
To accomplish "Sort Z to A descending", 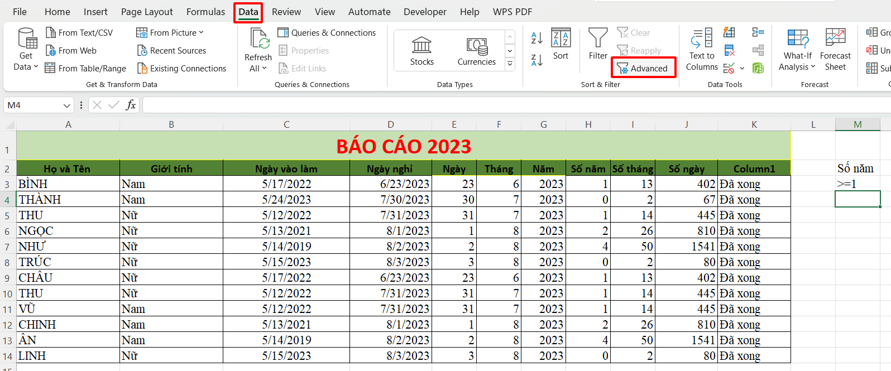I will [537, 60].
